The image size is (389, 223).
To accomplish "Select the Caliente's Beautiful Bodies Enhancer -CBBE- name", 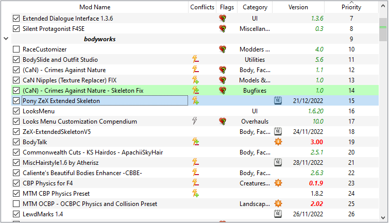I will coord(82,173).
